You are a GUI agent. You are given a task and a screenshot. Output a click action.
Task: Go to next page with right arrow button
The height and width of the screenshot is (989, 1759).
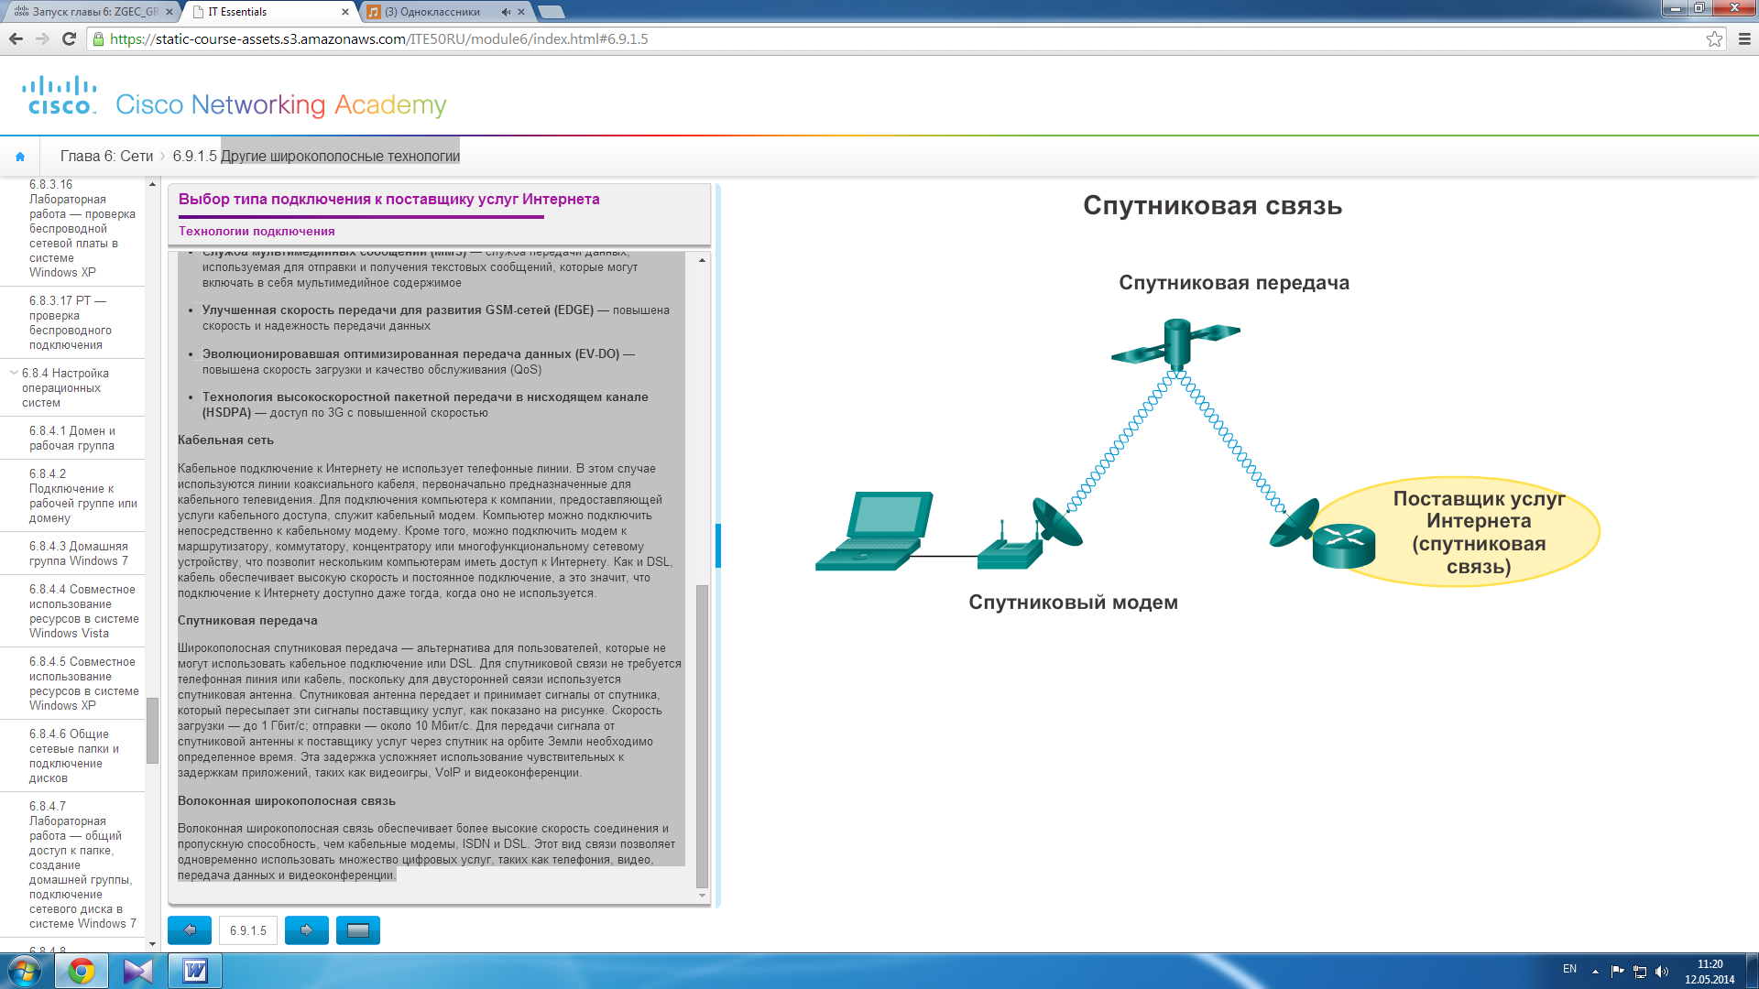coord(307,930)
